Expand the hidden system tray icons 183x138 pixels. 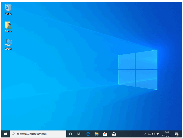(145, 134)
